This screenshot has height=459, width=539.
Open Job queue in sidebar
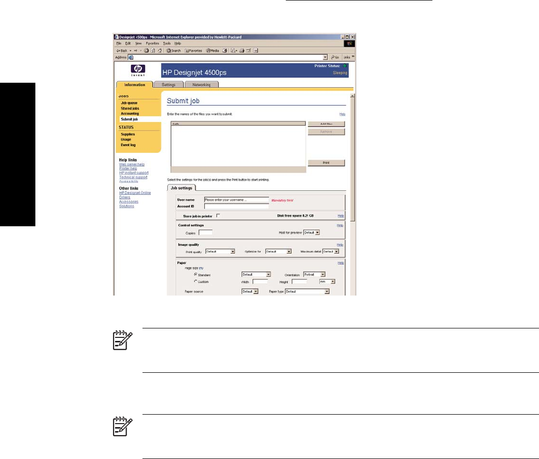tap(129, 103)
